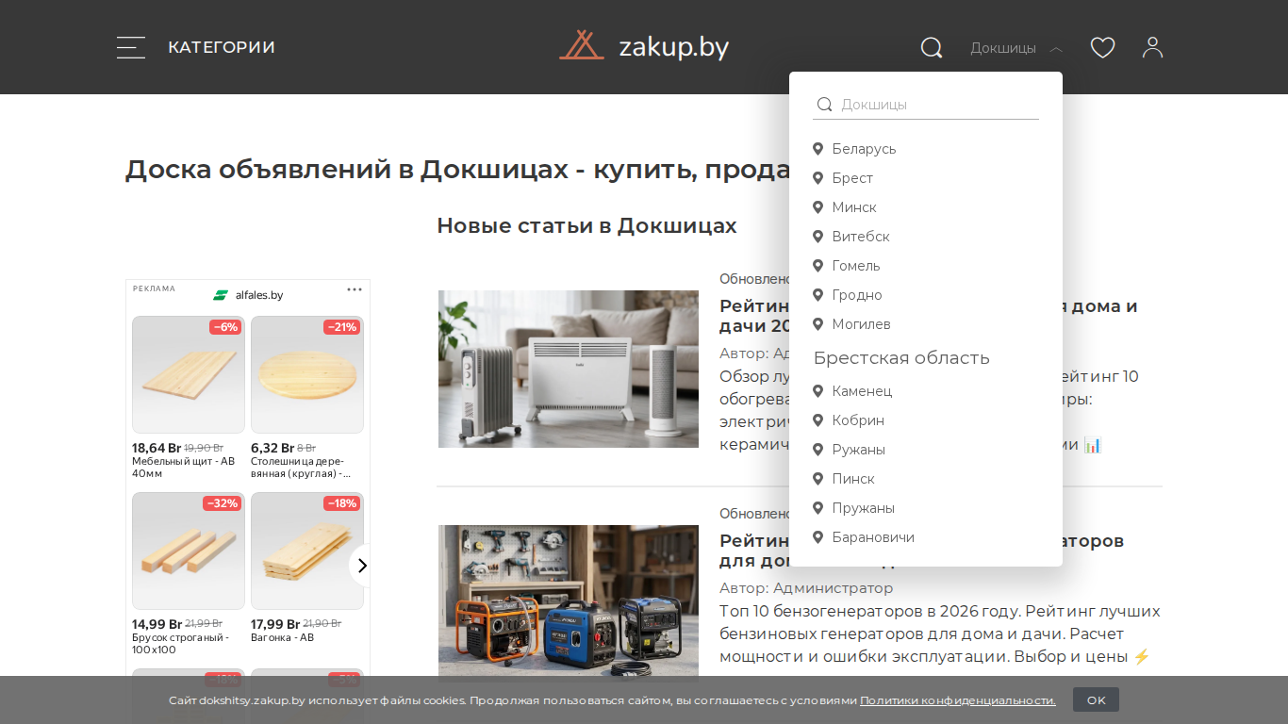Click the pin icon next to Каменец
This screenshot has width=1288, height=724.
(818, 390)
